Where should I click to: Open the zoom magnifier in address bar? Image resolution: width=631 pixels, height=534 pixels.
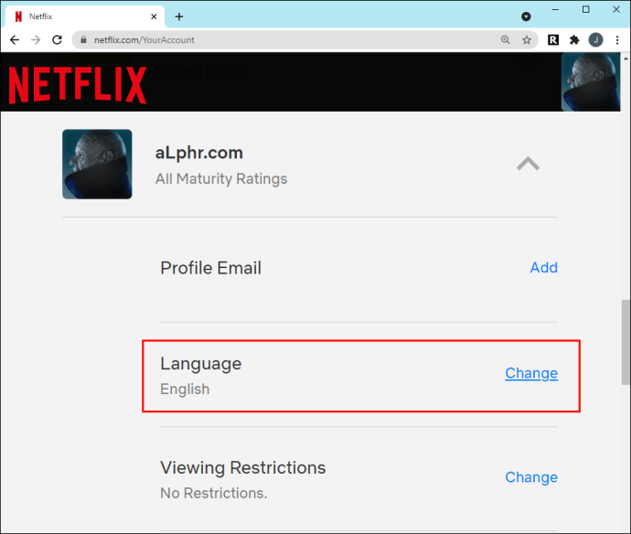click(x=506, y=40)
